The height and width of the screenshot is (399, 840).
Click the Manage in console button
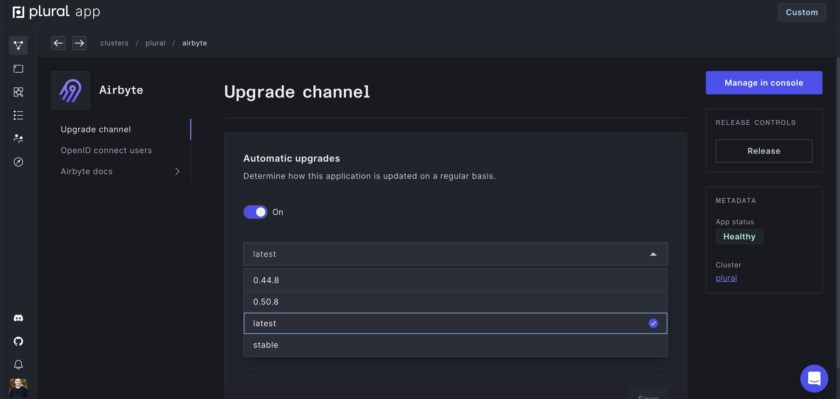[x=764, y=83]
